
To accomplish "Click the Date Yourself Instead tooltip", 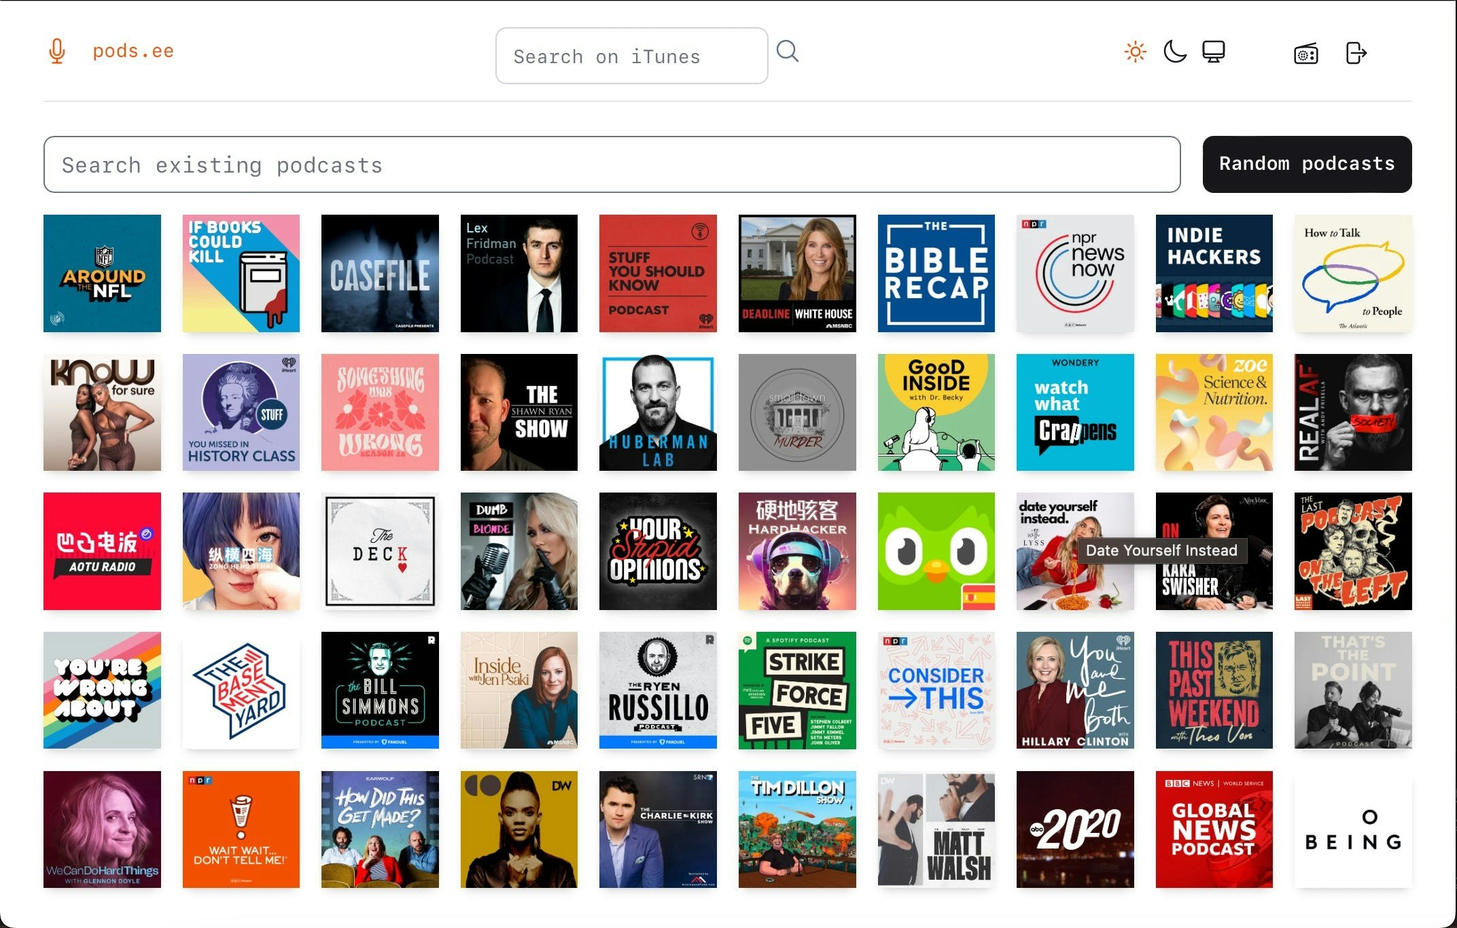I will coord(1163,551).
